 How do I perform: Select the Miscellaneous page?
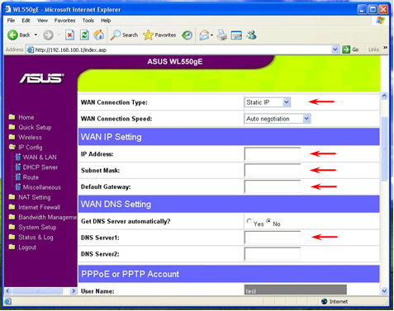pyautogui.click(x=38, y=187)
